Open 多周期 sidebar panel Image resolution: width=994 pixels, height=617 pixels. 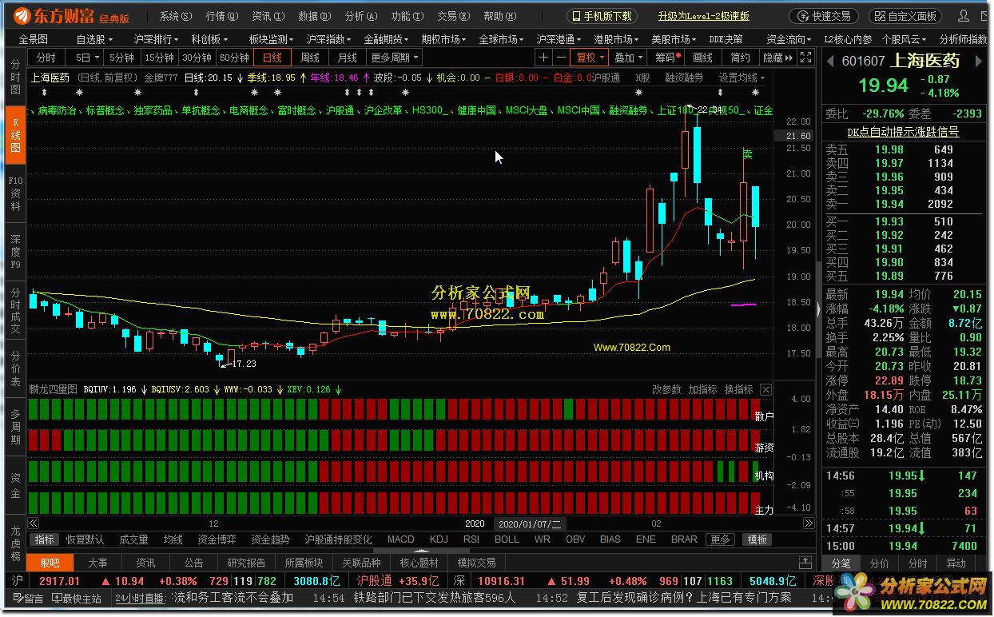tap(15, 427)
